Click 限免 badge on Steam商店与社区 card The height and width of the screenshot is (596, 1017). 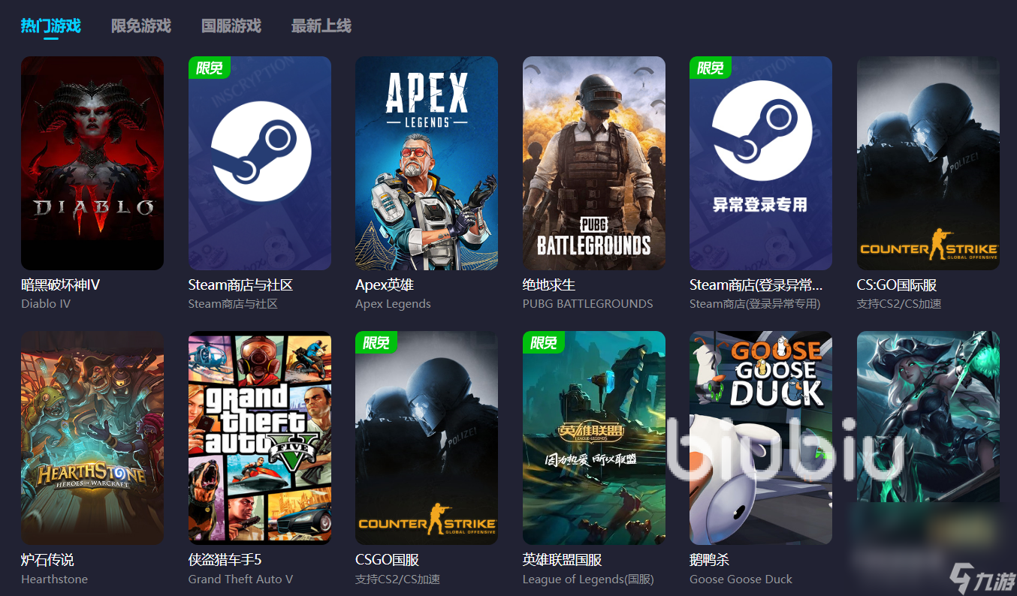tap(210, 68)
